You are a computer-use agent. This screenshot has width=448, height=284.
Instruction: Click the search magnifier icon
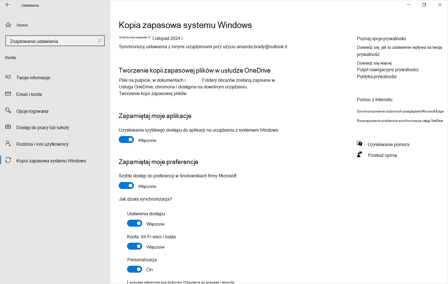point(100,41)
